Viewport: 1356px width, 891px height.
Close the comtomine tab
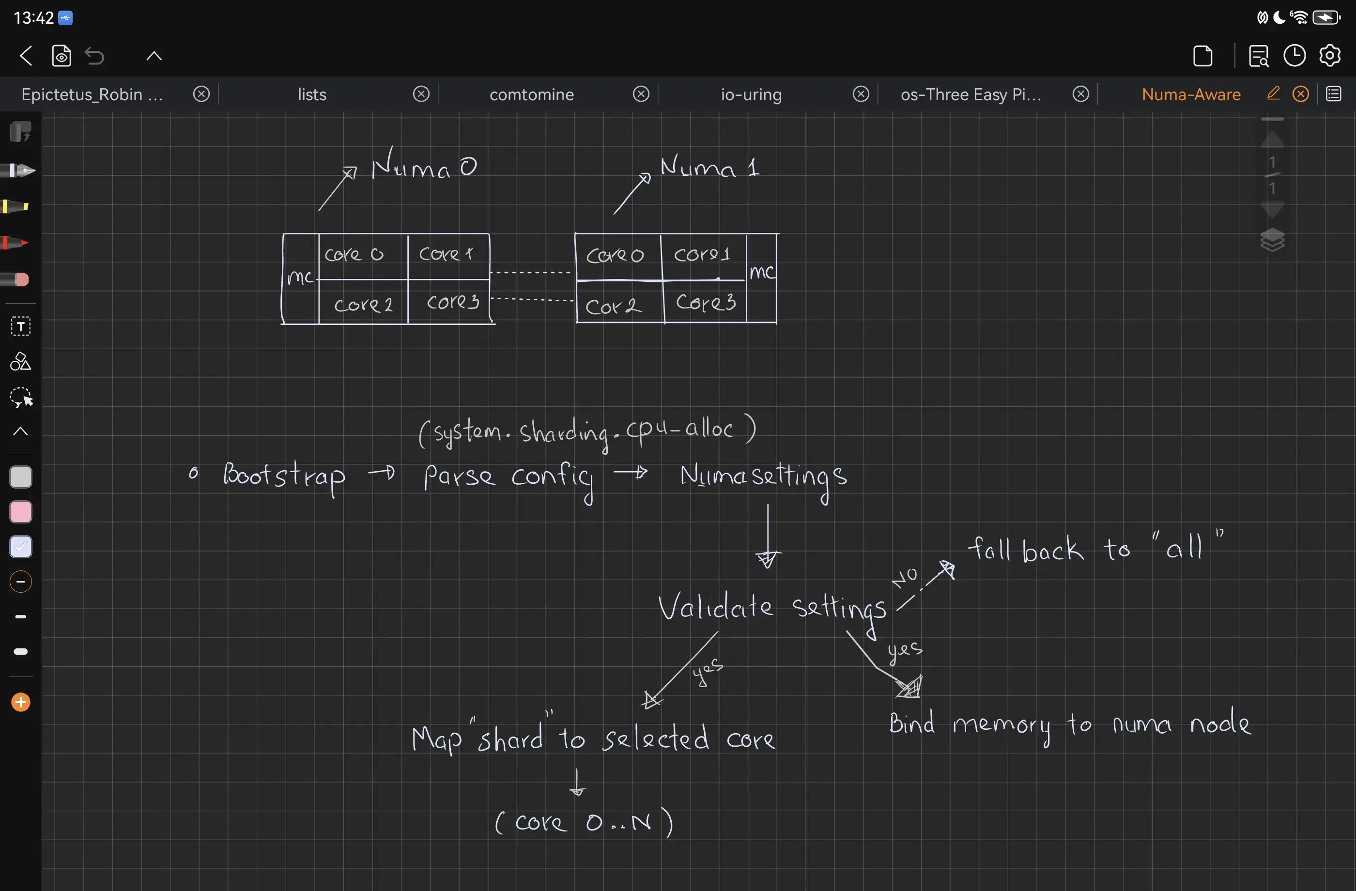[641, 94]
